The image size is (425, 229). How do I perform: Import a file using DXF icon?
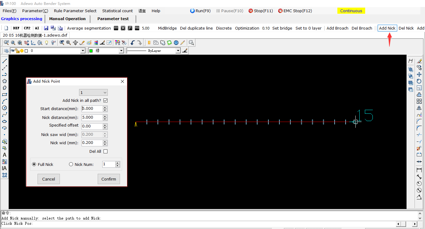pyautogui.click(x=16, y=28)
